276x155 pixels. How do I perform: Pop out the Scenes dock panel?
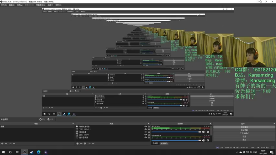(x=73, y=124)
